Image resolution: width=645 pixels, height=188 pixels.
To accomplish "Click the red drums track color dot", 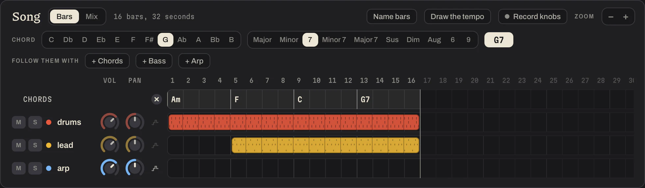I will (49, 122).
